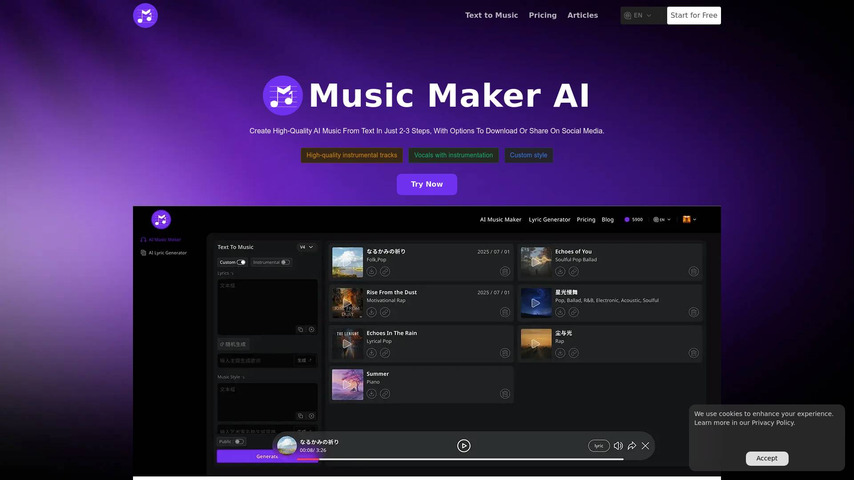Download the なるかみの祈り track
854x480 pixels.
(371, 271)
